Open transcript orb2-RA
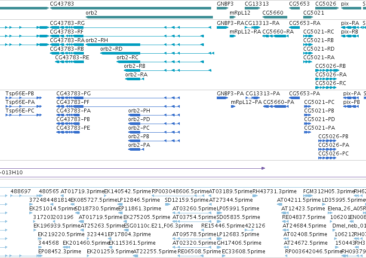This screenshot has width=366, height=258. pyautogui.click(x=135, y=79)
